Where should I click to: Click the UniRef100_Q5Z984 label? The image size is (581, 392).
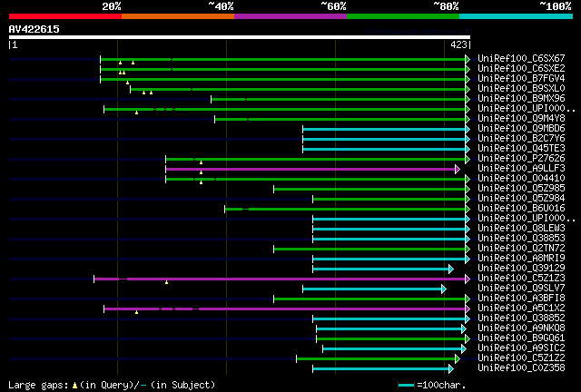[x=521, y=199]
